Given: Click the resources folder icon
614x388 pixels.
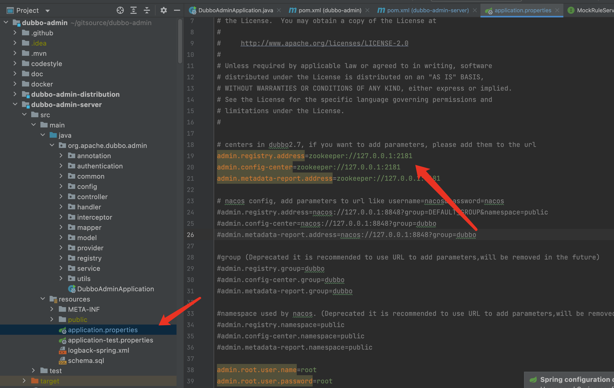Looking at the screenshot, I should tap(53, 299).
